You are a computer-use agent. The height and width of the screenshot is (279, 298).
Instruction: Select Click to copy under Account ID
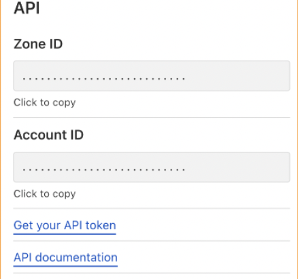point(44,194)
